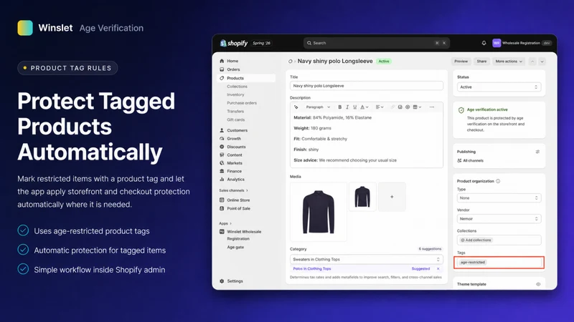The height and width of the screenshot is (322, 574).
Task: Click the age-restricted tag
Action: pyautogui.click(x=473, y=263)
